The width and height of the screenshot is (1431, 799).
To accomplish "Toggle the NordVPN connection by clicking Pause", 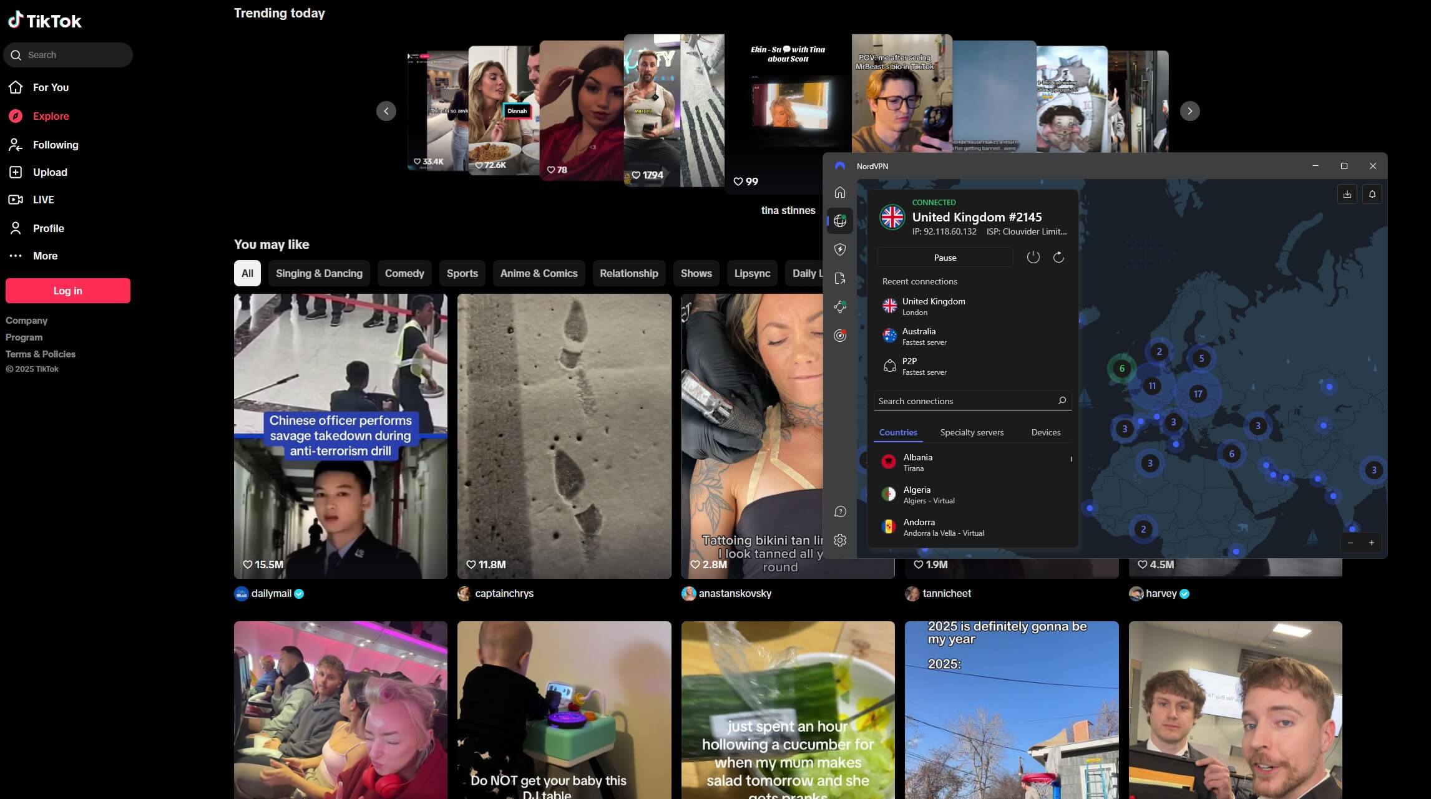I will [944, 258].
